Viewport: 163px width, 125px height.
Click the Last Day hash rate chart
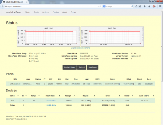[112, 36]
